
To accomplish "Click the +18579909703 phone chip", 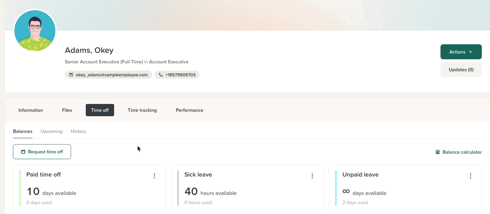I will point(177,75).
